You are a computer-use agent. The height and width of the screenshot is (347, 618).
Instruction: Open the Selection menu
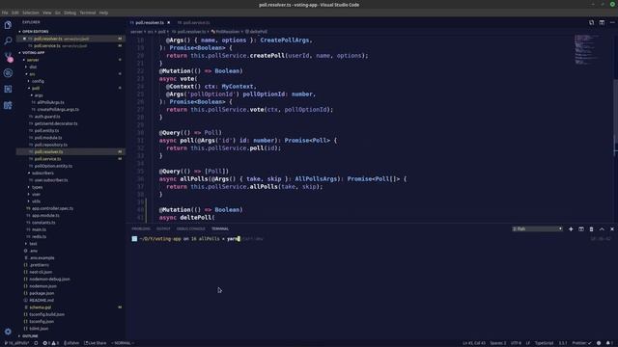click(30, 13)
